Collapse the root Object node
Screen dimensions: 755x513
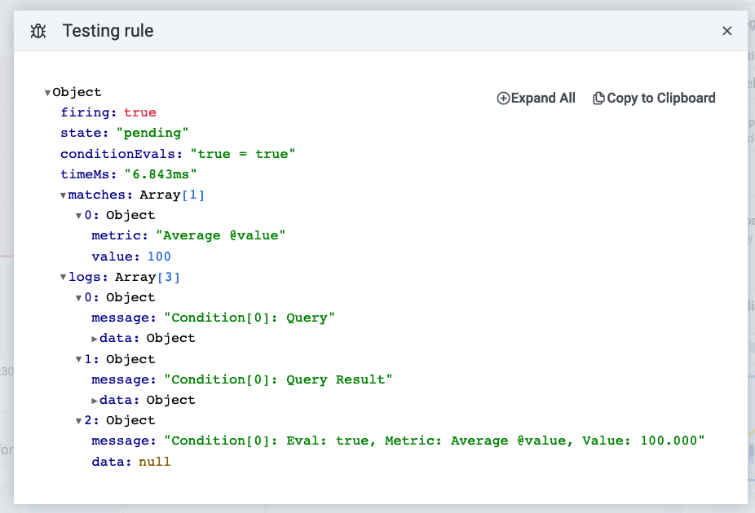click(47, 92)
